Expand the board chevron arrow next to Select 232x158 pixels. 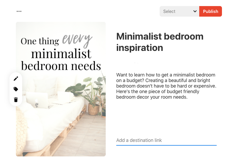pos(195,11)
